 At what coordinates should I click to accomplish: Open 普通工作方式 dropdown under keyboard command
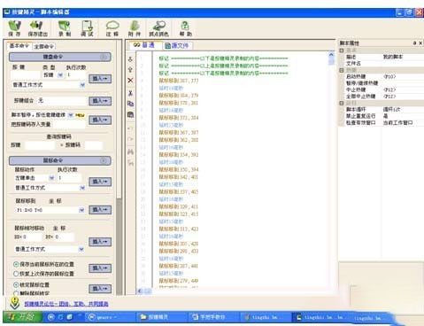coord(82,85)
